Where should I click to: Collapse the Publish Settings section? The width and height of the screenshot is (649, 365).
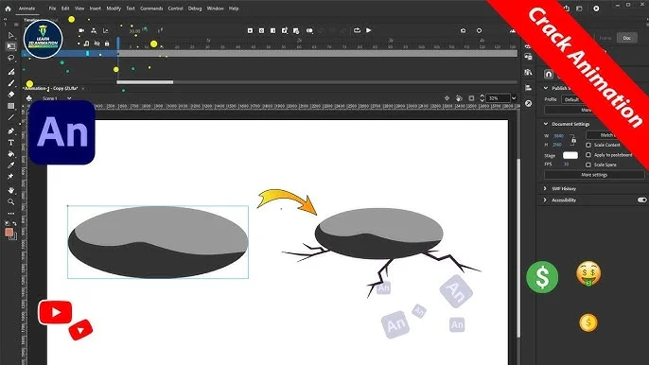pos(546,88)
